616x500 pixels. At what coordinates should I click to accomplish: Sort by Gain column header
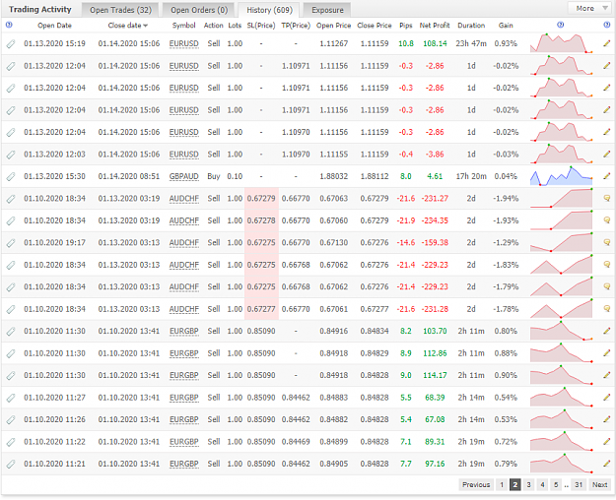pyautogui.click(x=506, y=26)
